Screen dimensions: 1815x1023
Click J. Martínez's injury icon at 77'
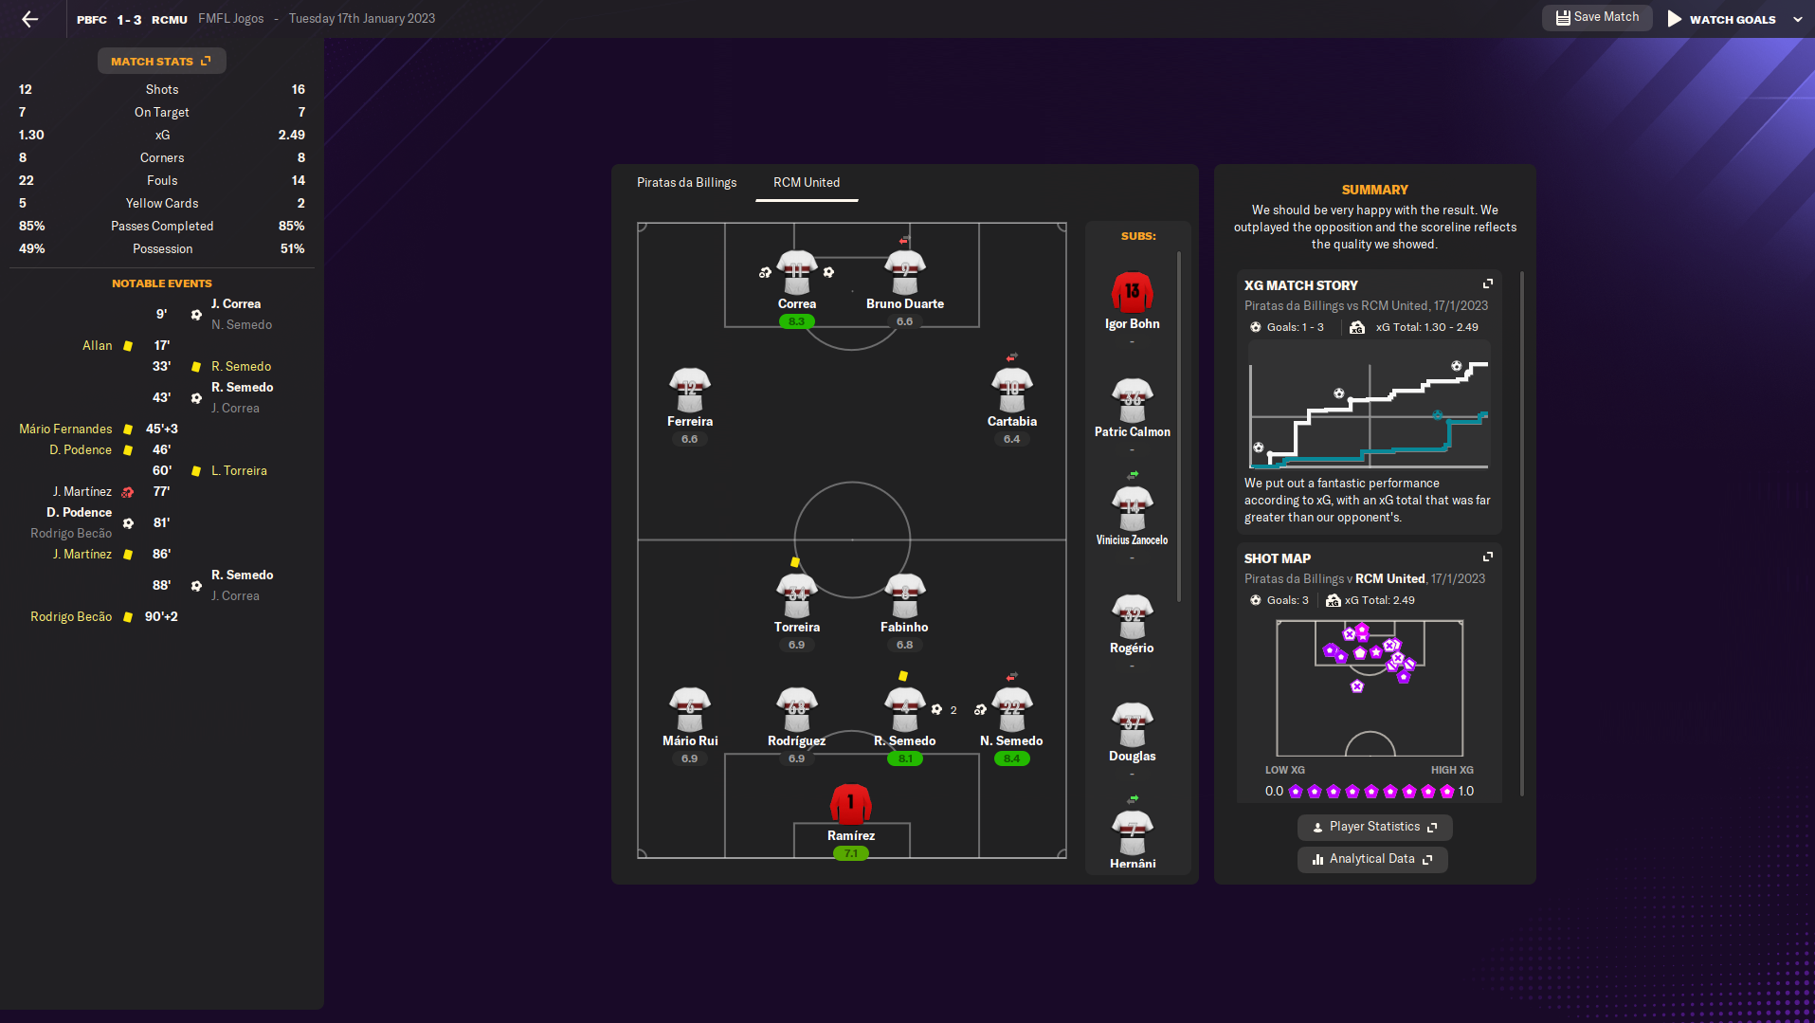[128, 492]
